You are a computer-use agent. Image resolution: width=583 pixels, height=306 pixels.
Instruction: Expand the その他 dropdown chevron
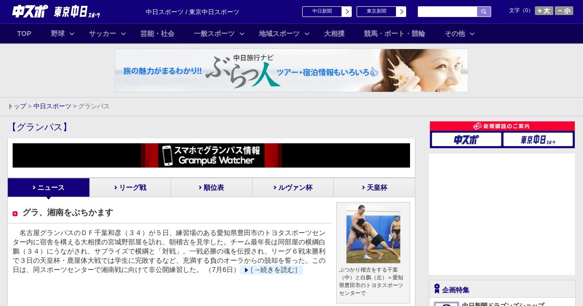(472, 34)
